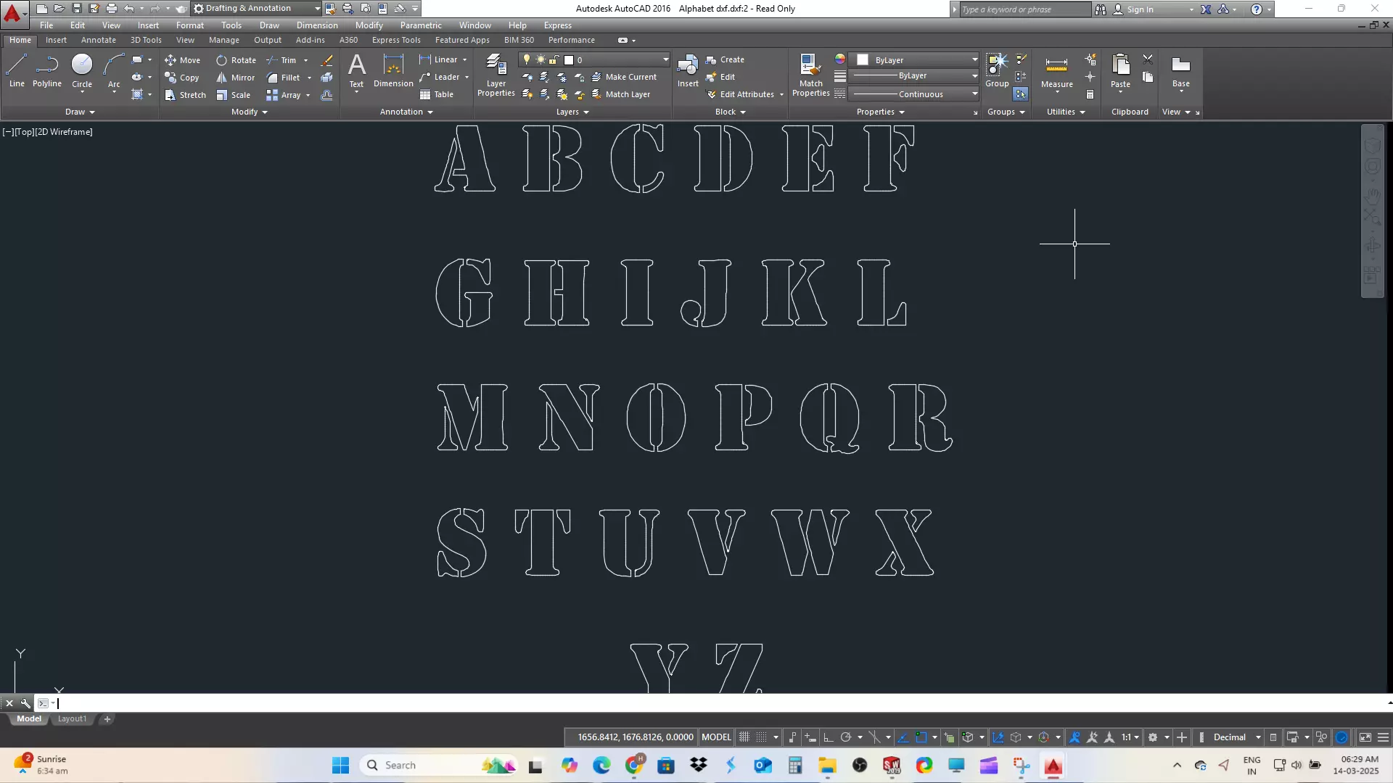Screen dimensions: 1393x783
Task: Click the Insert block tool
Action: [688, 70]
